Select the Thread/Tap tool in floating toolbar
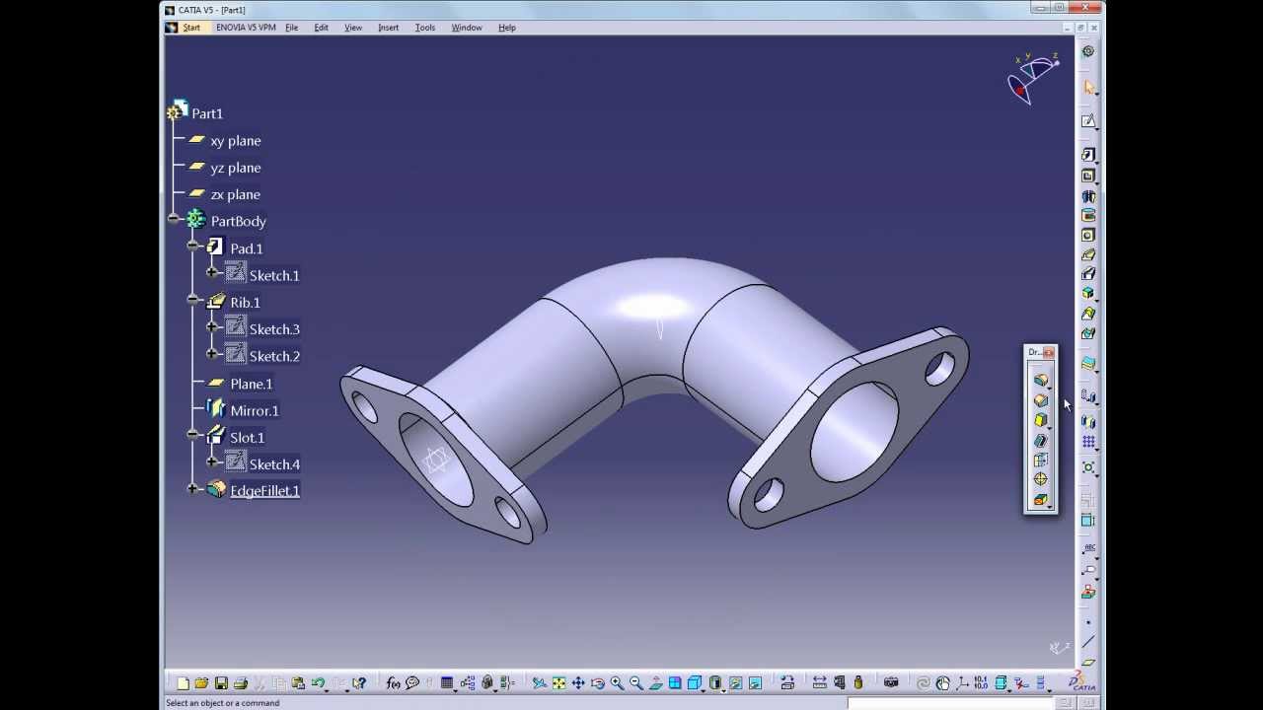The image size is (1263, 710). (1040, 479)
